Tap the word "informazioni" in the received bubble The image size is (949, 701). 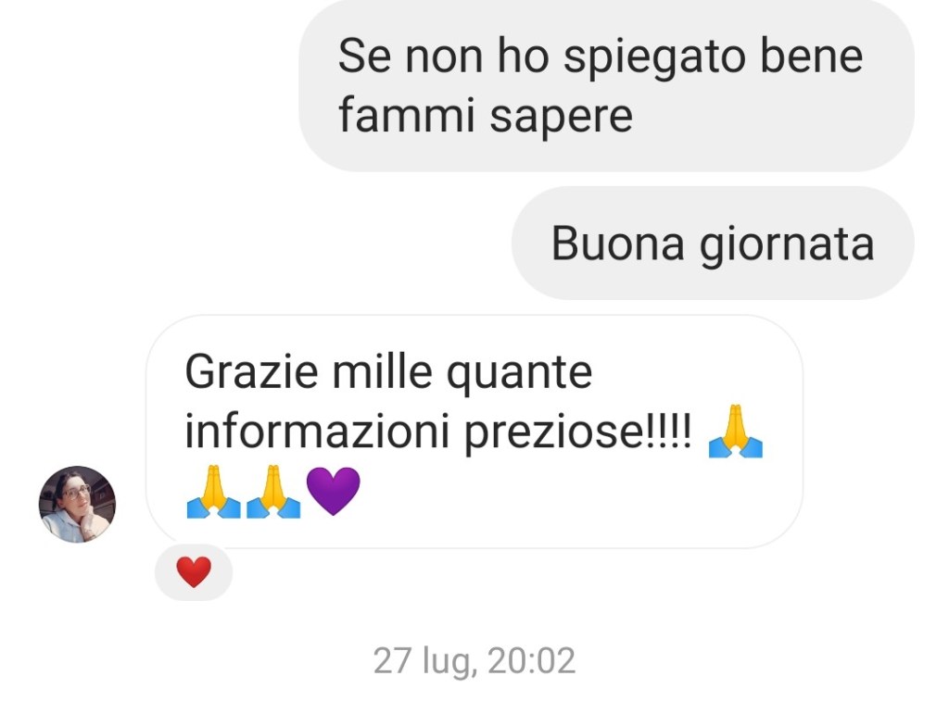(x=317, y=432)
